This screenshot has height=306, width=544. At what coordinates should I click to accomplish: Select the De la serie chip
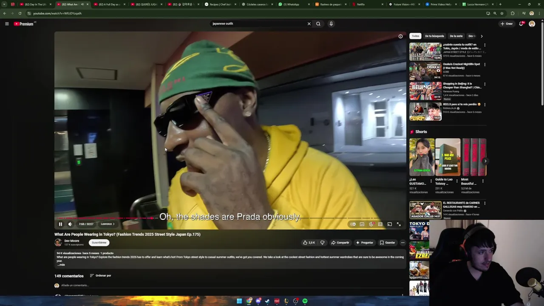coord(456,36)
